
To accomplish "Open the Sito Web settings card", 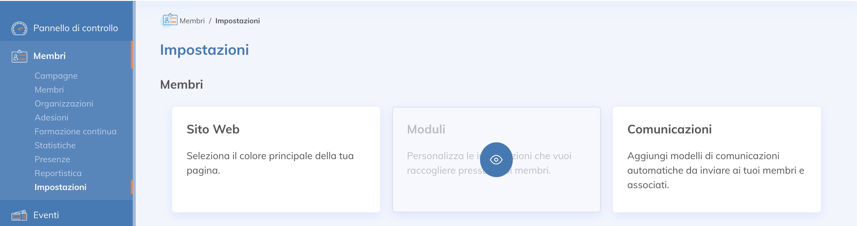I will 276,159.
